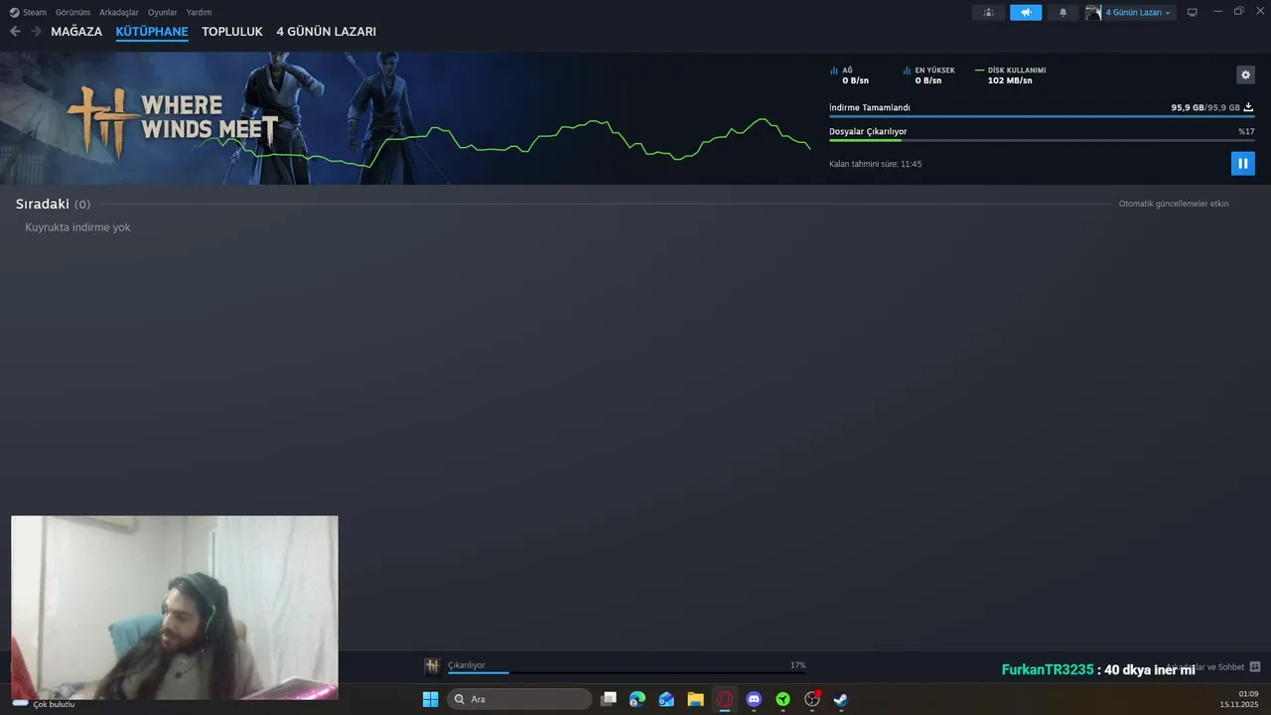The height and width of the screenshot is (715, 1271).
Task: Open the Yardım menu
Action: 199,12
